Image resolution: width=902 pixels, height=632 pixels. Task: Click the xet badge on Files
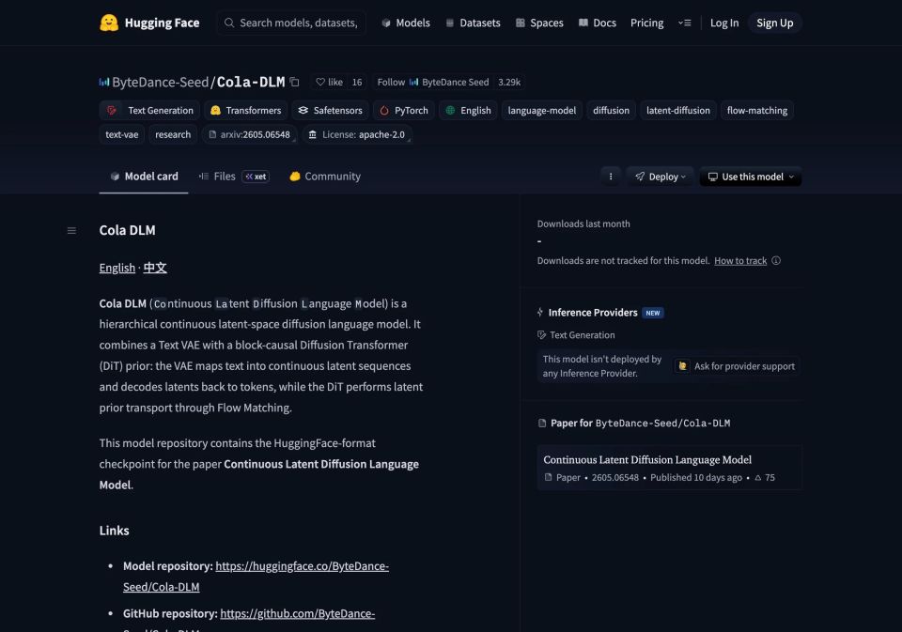pyautogui.click(x=256, y=177)
